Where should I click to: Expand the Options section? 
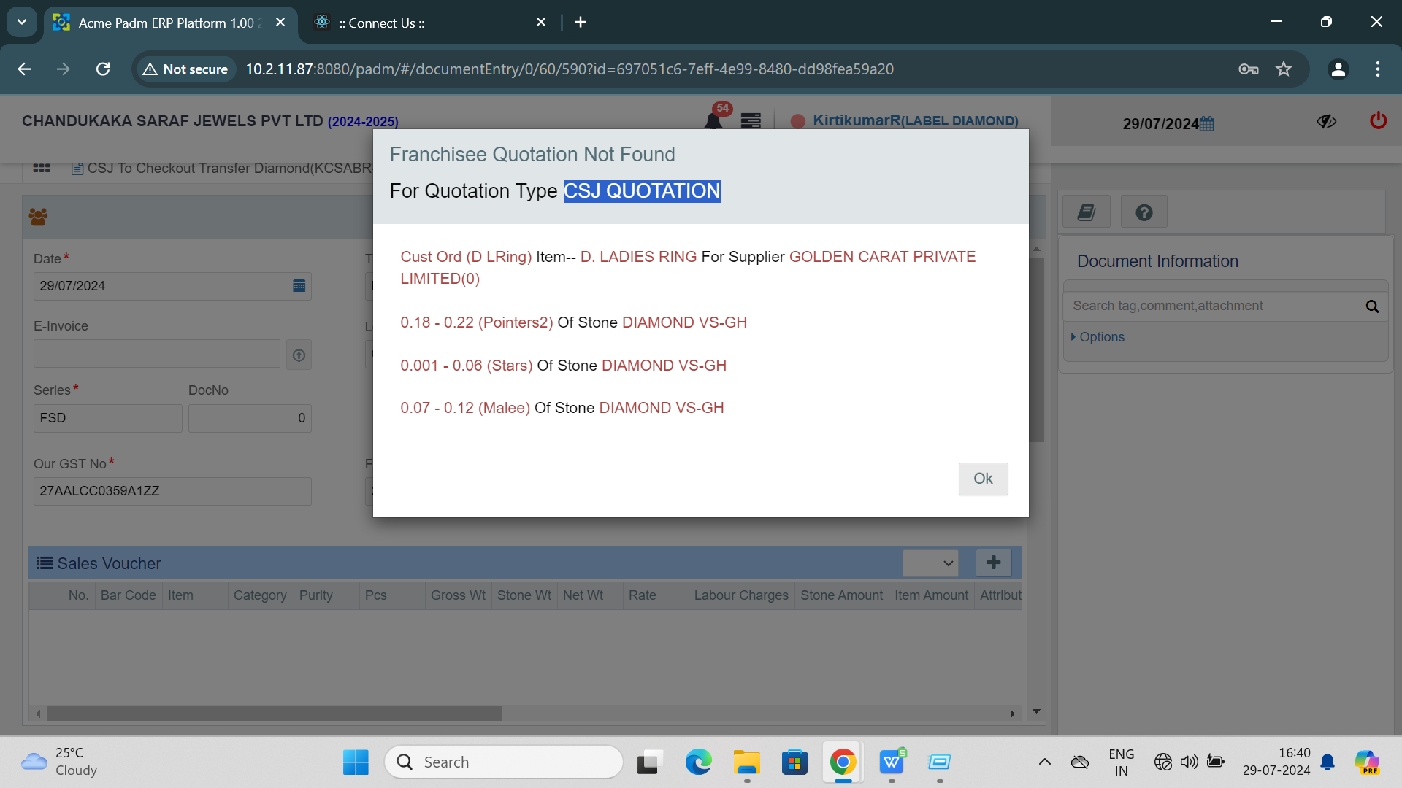coord(1098,337)
